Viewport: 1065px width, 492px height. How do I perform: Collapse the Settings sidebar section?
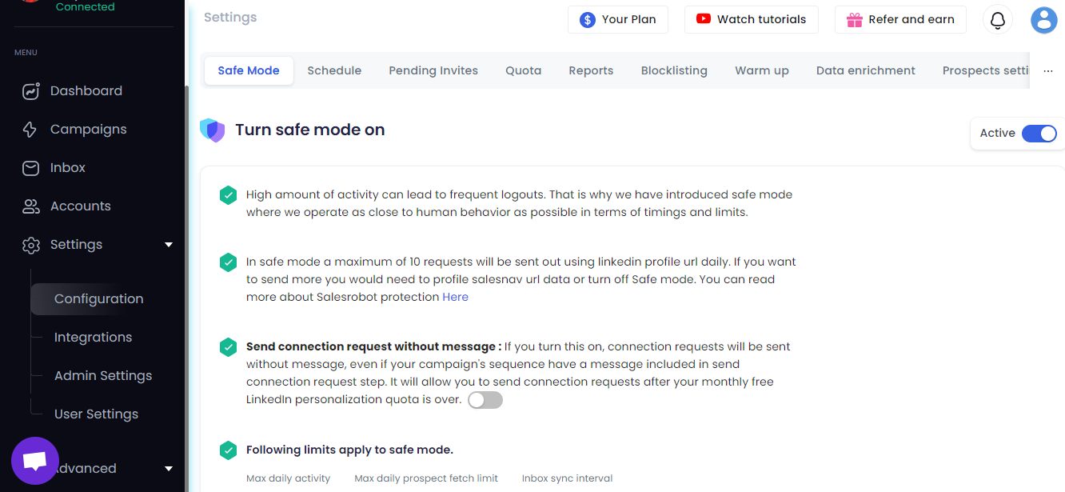(169, 244)
